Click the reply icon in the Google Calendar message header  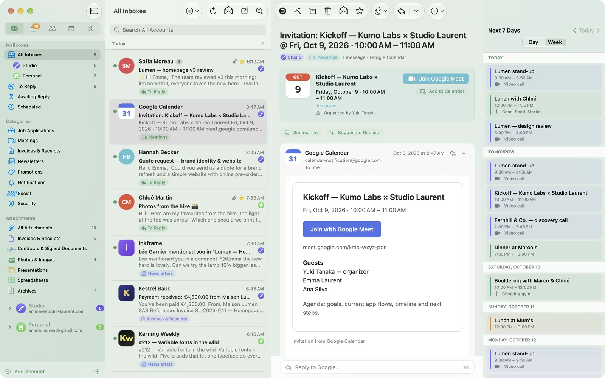(453, 153)
